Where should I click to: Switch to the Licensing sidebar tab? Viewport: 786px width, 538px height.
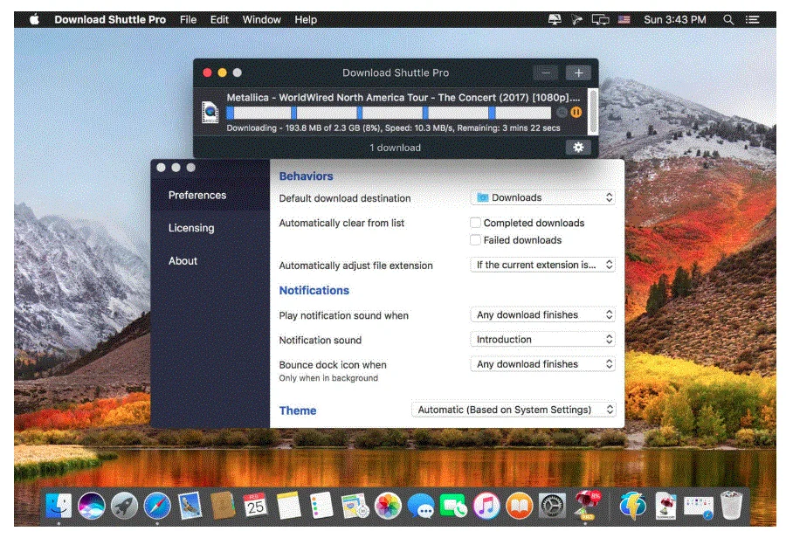(x=191, y=228)
